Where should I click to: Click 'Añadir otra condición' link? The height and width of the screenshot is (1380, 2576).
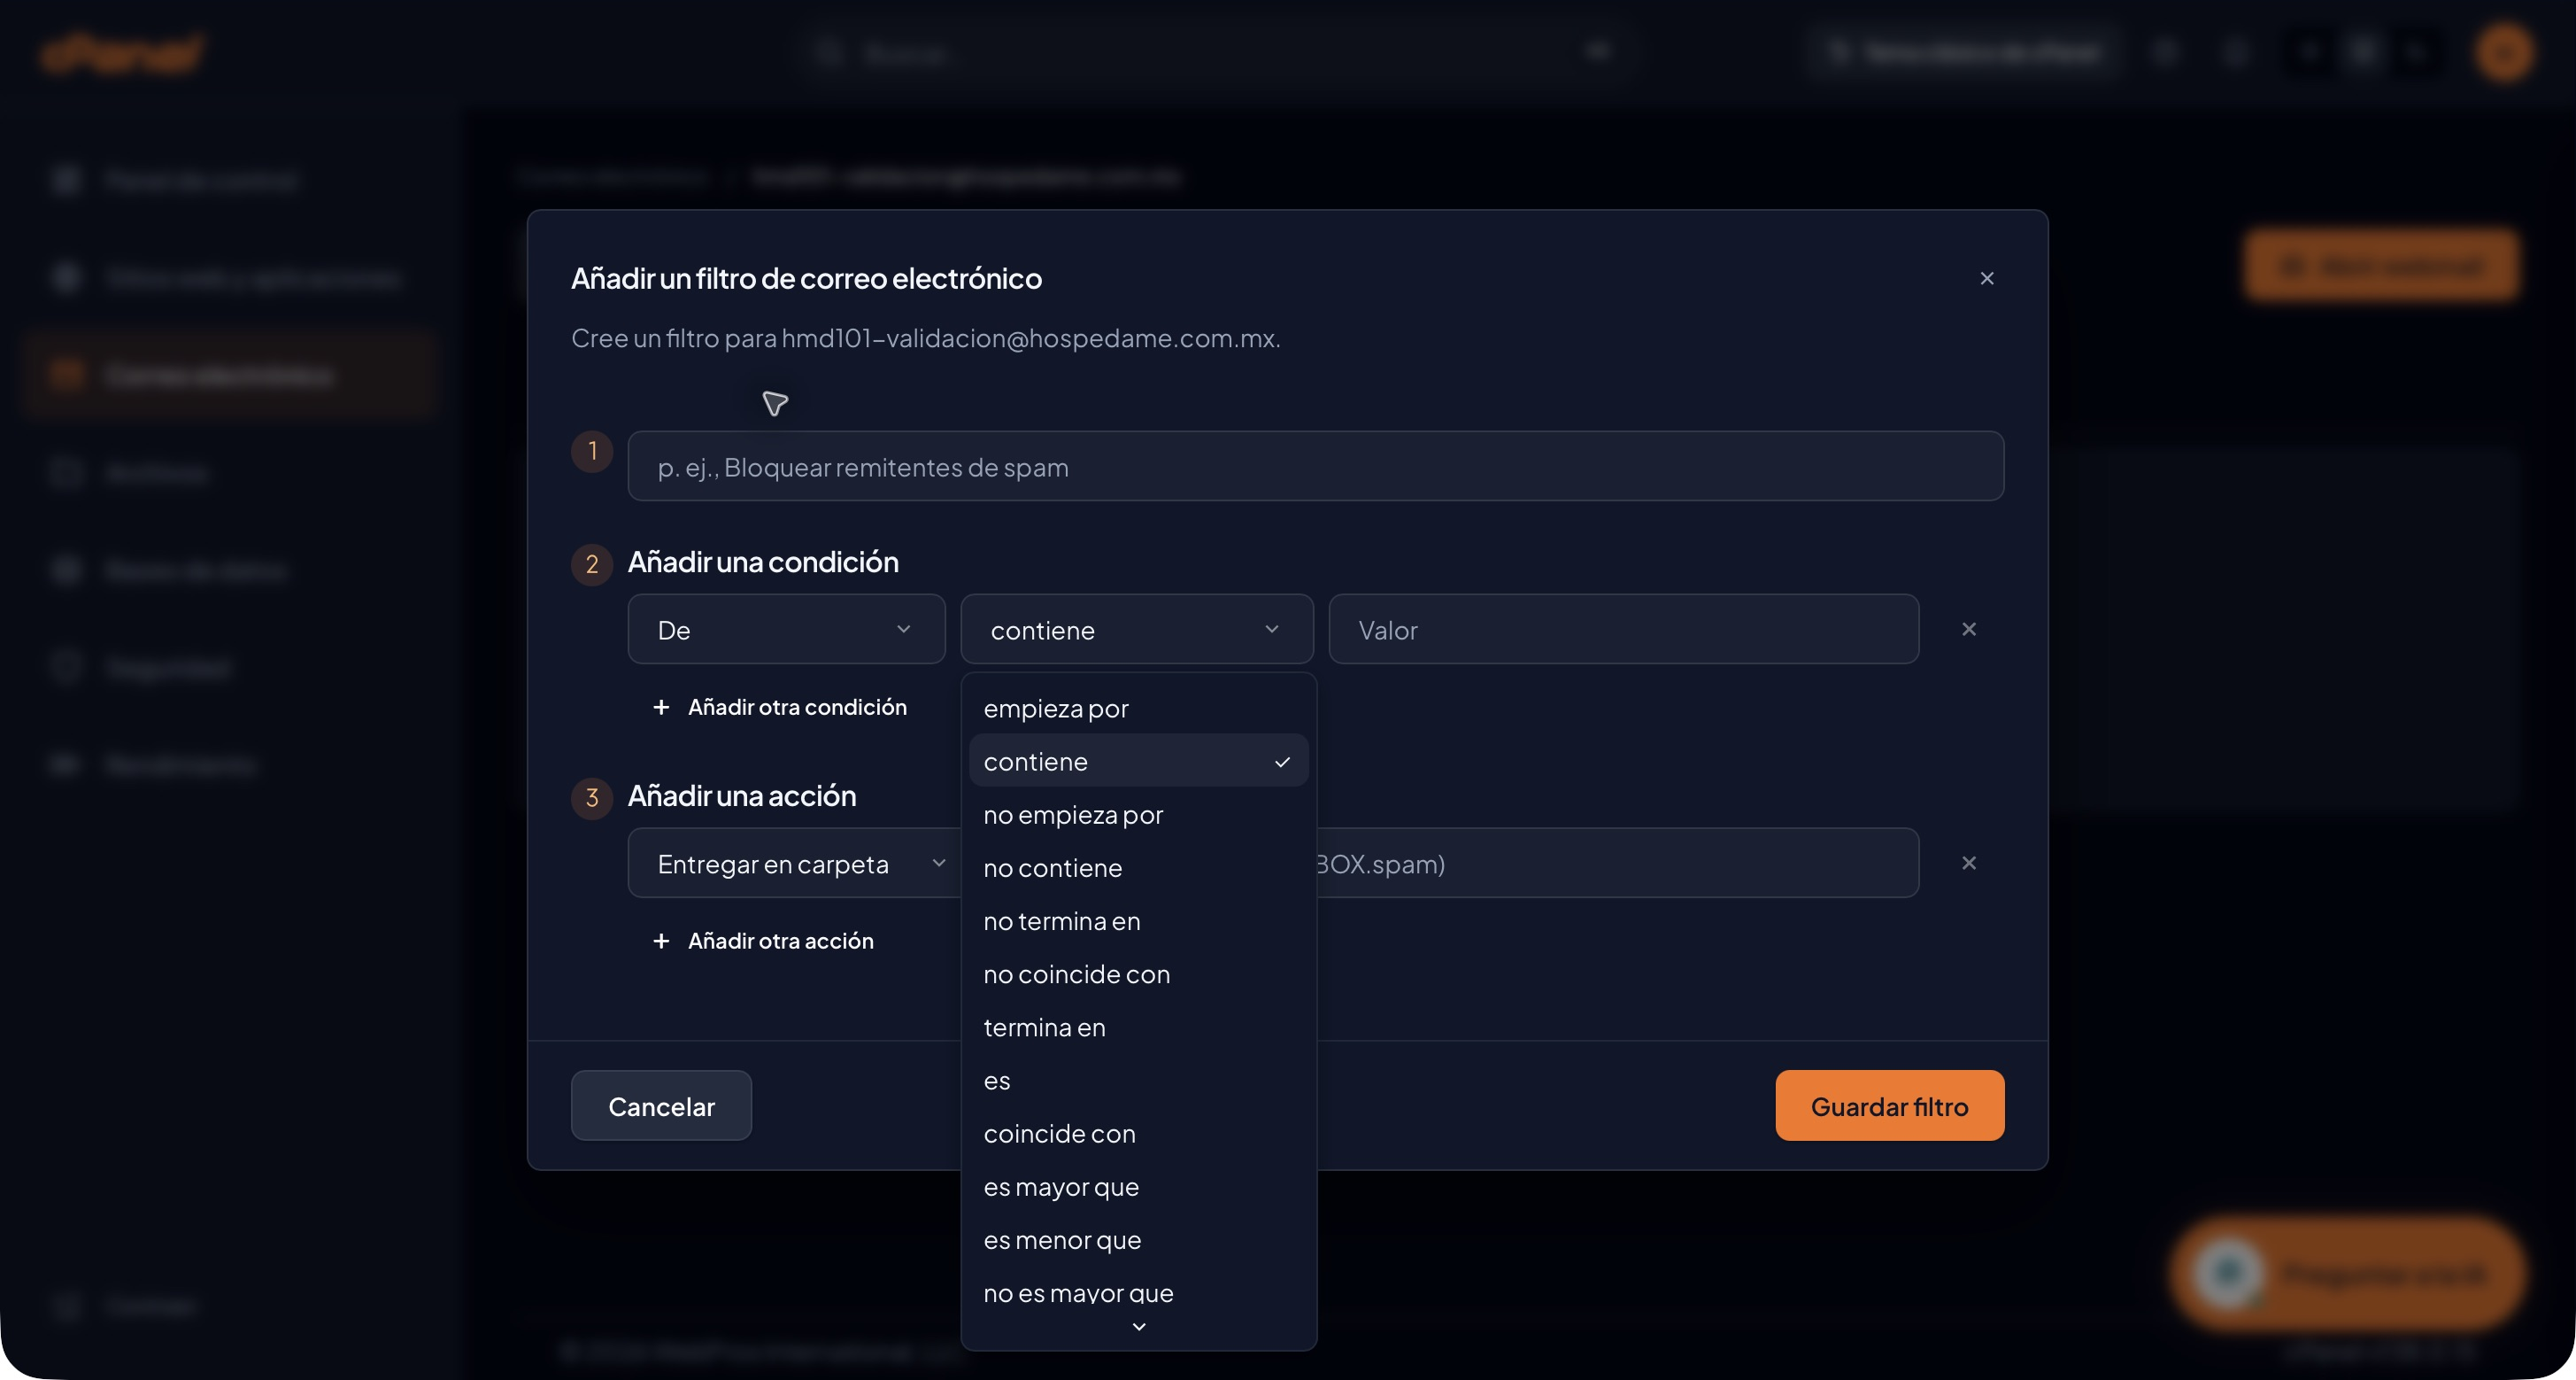tap(780, 707)
